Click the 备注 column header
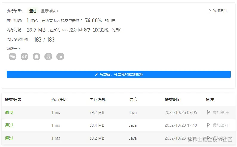Screen dimensions: 237x147 pyautogui.click(x=210, y=99)
